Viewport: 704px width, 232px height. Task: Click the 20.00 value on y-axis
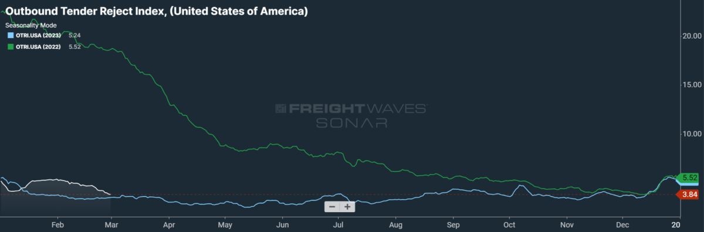click(692, 36)
